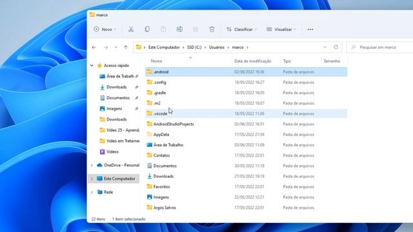413x232 pixels.
Task: Open the Visualizar view dropdown
Action: click(281, 30)
